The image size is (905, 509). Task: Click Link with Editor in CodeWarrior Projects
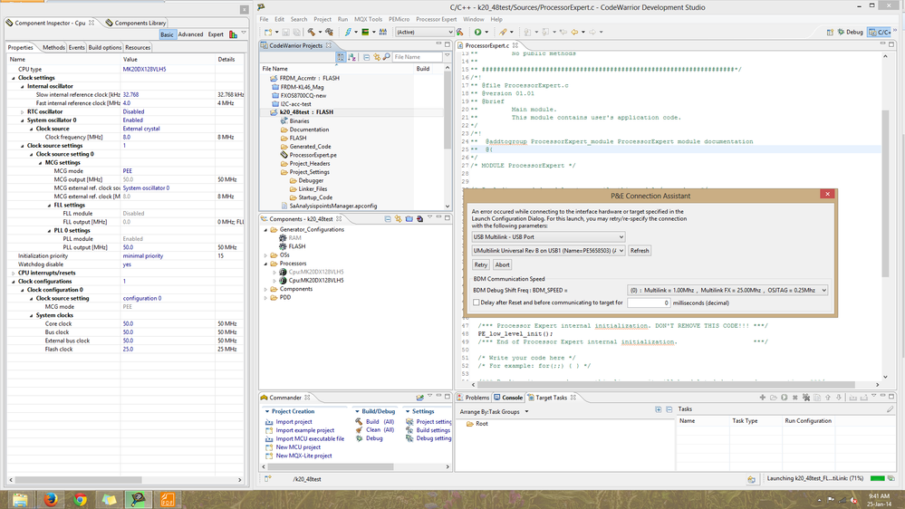377,57
